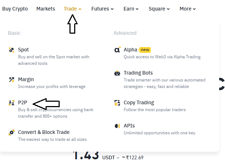
Task: Expand the Earn dropdown
Action: point(131,9)
